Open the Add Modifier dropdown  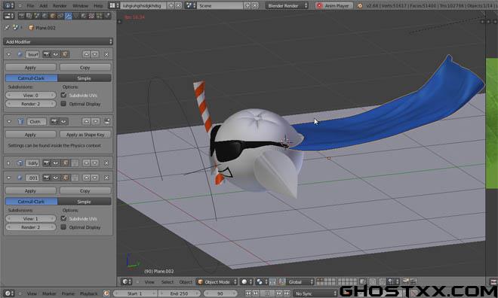click(58, 41)
